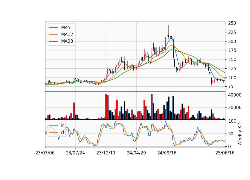This screenshot has width=250, height=180.
Task: Click the 125 price axis label
Action: tap(232, 69)
